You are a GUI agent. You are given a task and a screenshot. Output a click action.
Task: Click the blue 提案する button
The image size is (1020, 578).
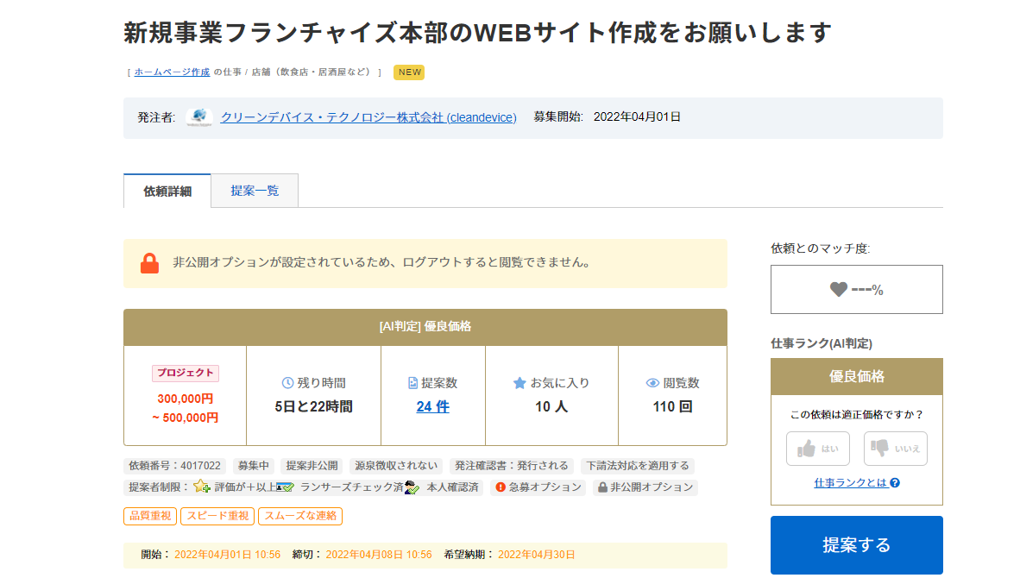[856, 545]
